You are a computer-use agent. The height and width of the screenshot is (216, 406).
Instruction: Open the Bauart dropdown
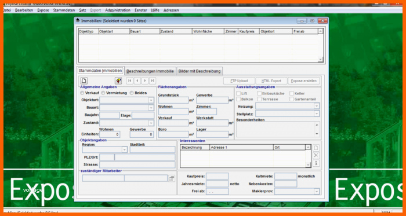click(151, 108)
